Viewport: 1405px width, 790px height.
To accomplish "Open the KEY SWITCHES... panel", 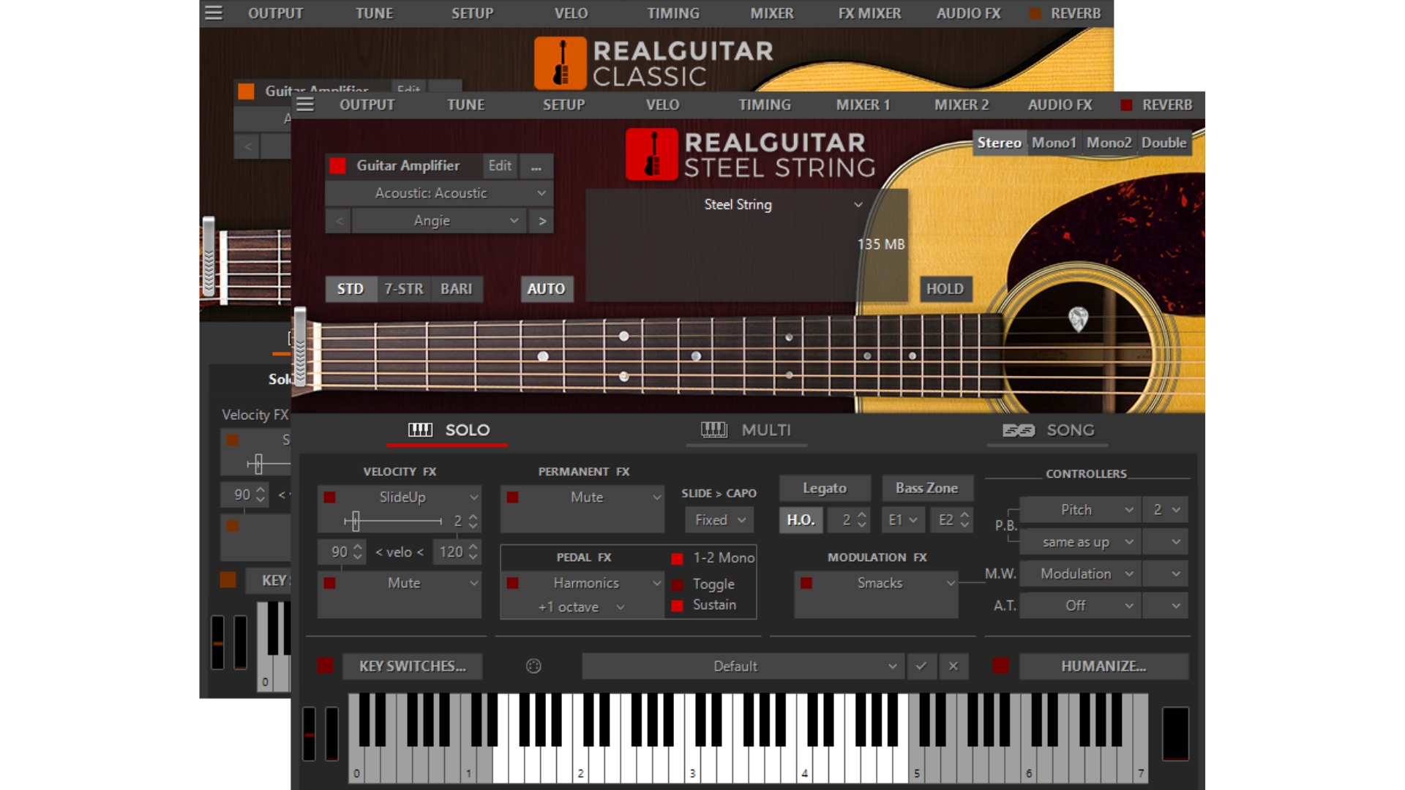I will [412, 666].
